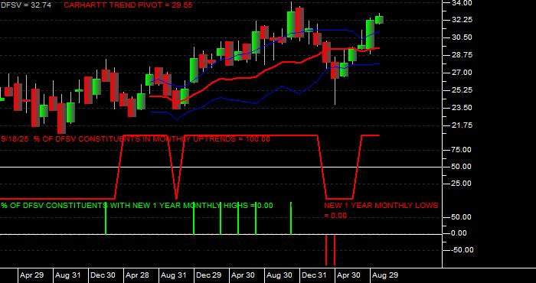The height and width of the screenshot is (283, 536).
Task: Select the new 1 year monthly highs label
Action: (137, 206)
